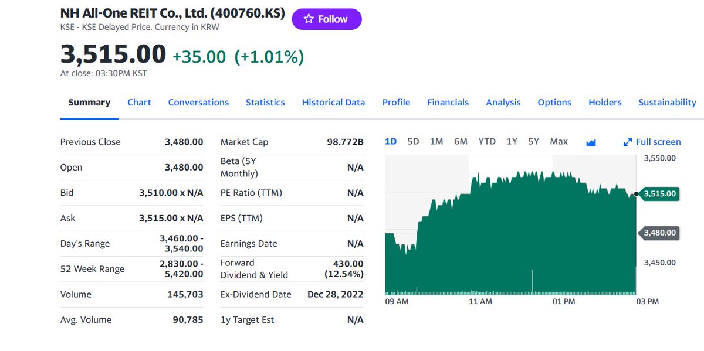Select the Summary tab
704x351 pixels.
click(x=89, y=103)
